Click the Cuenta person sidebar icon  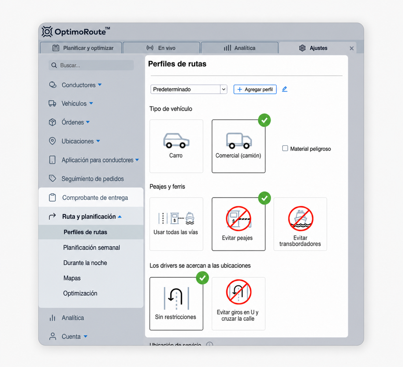(x=53, y=336)
